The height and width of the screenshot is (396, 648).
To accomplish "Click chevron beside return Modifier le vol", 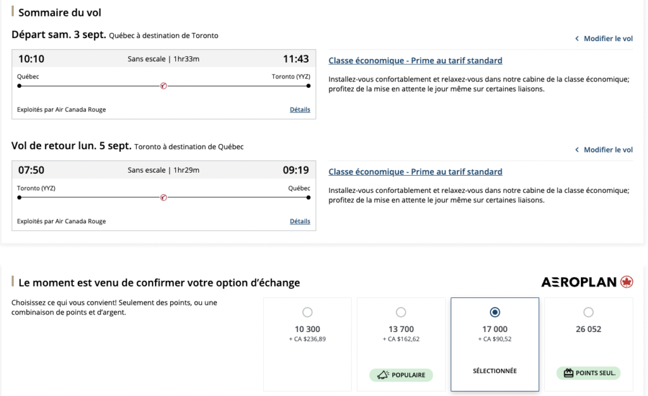I will pyautogui.click(x=576, y=150).
